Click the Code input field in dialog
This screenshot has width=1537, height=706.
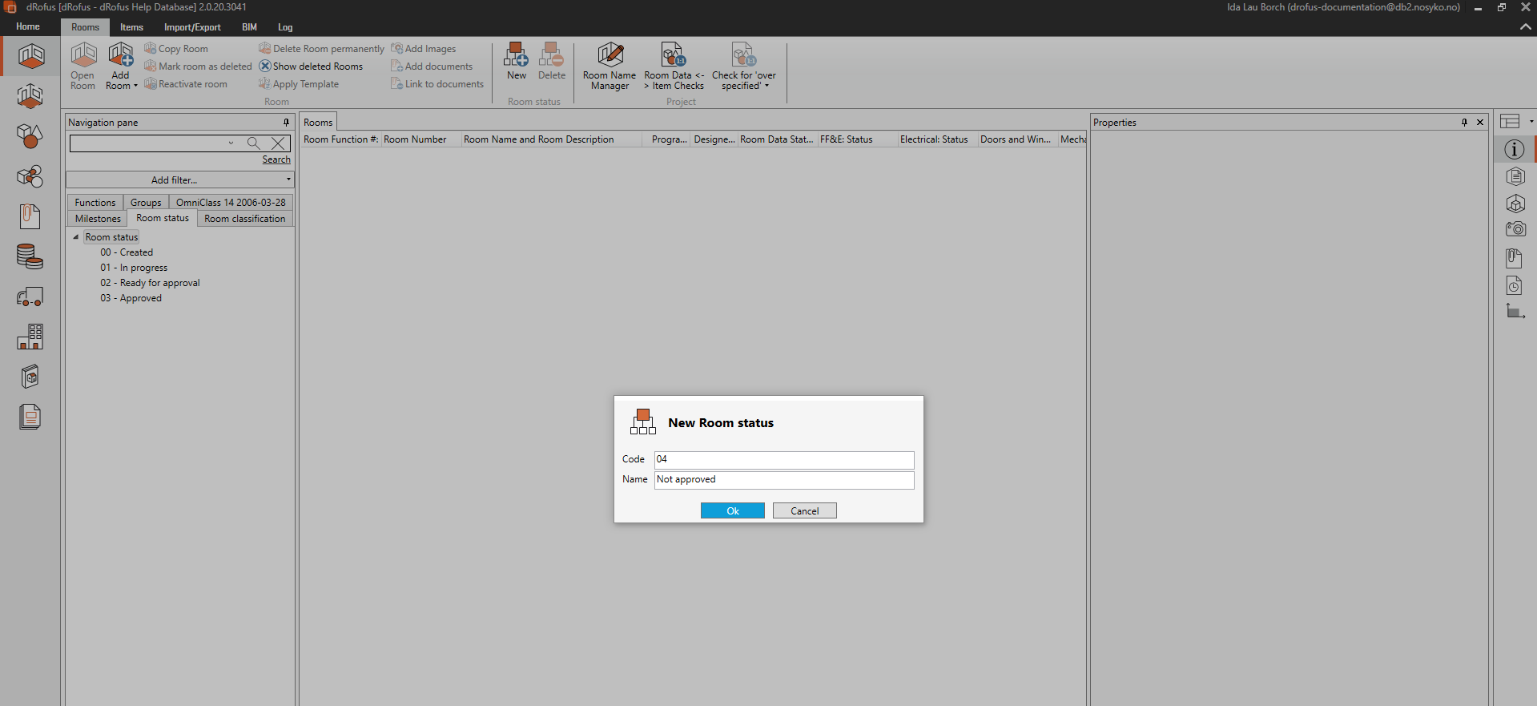[x=784, y=460]
